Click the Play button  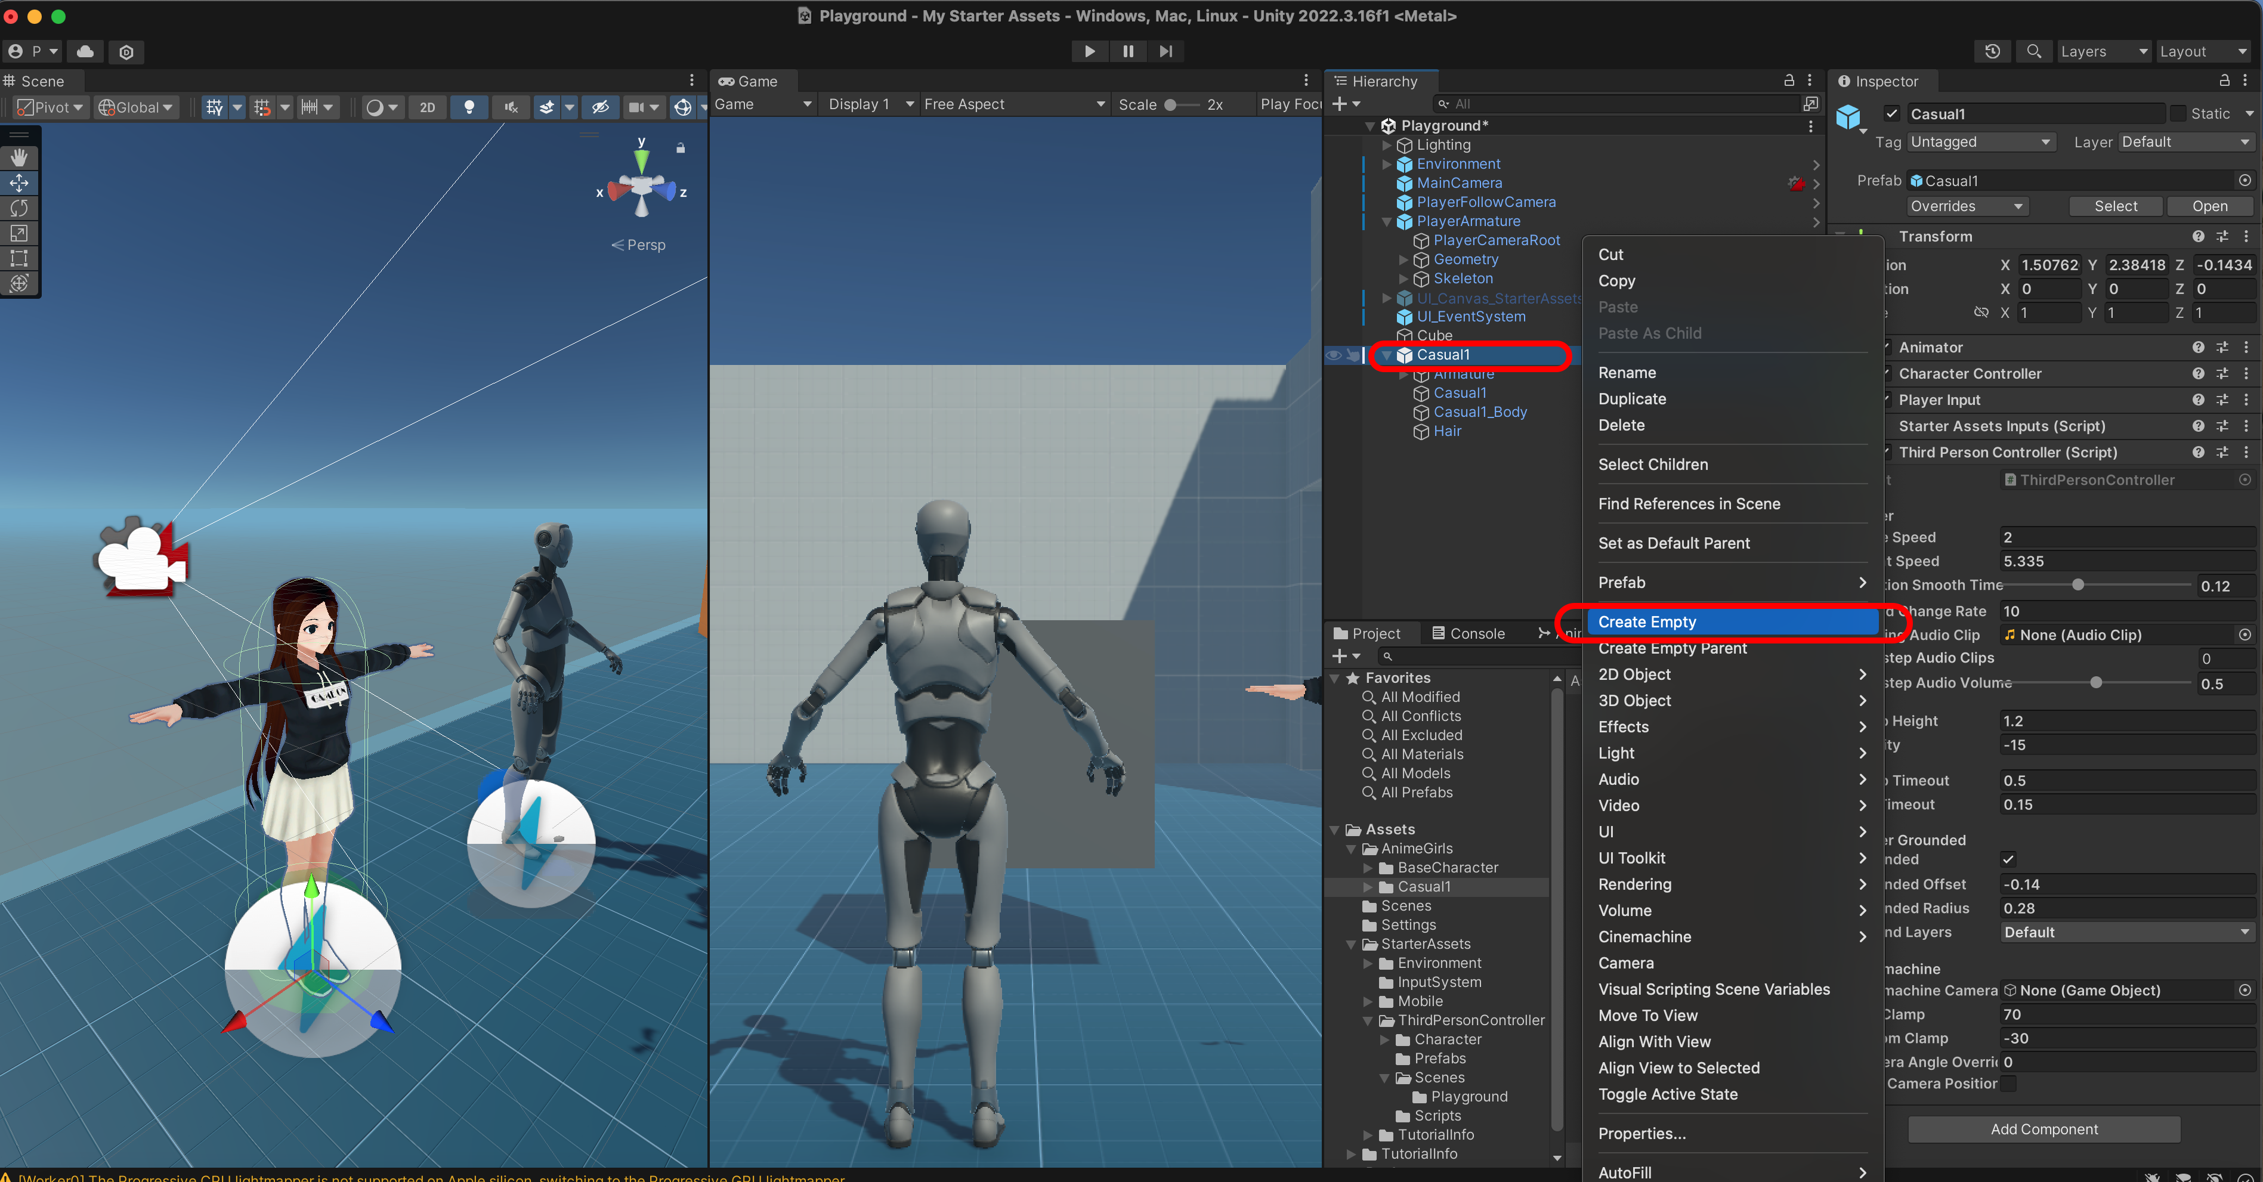[x=1089, y=52]
